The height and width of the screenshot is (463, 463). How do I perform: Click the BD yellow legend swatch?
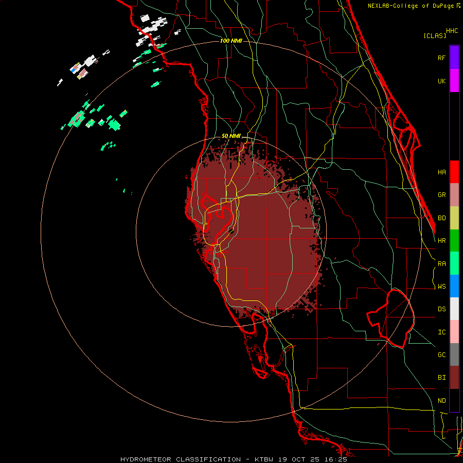click(454, 218)
